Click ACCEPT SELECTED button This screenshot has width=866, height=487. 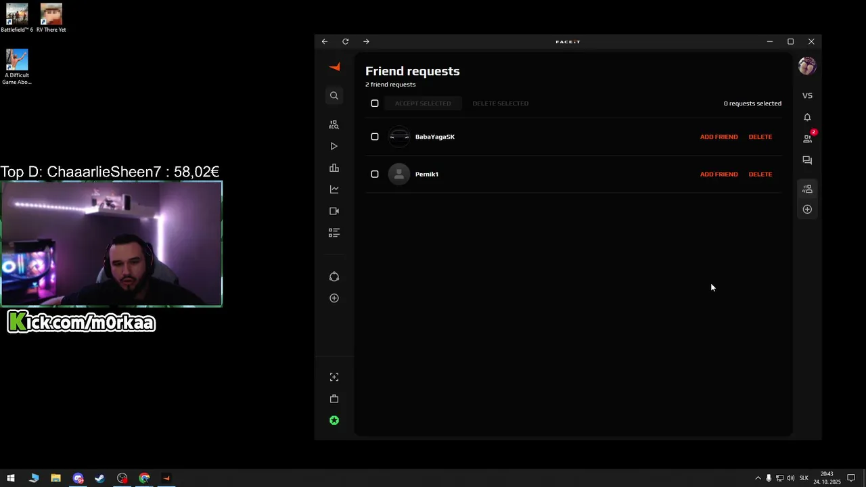pyautogui.click(x=423, y=103)
